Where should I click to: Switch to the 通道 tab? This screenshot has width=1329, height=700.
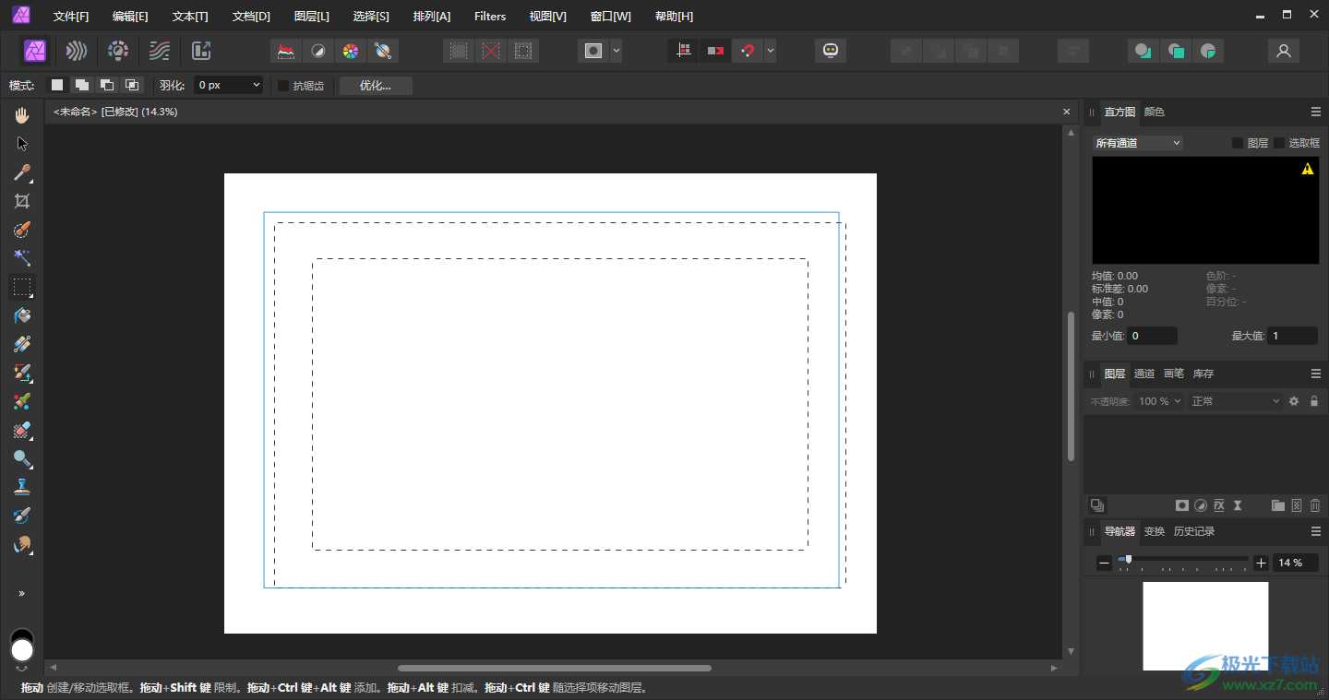pos(1144,374)
